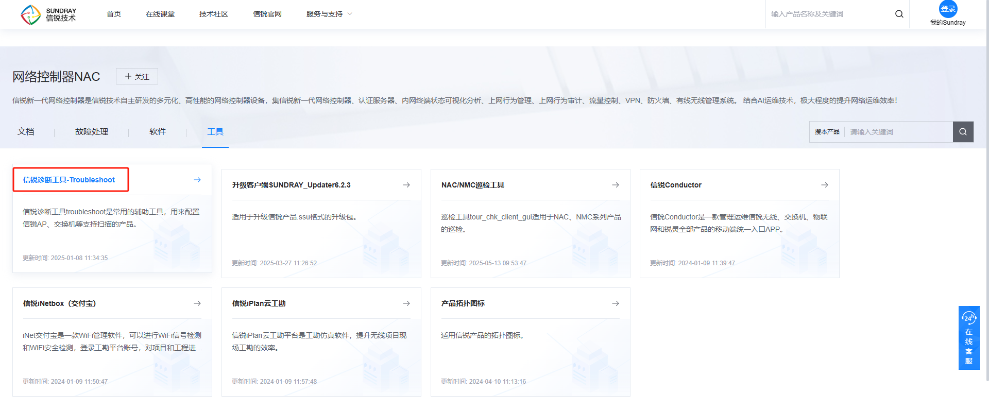Click 更新时间: 2024-01-09 11:50:47 text
This screenshot has height=410, width=989.
point(65,382)
